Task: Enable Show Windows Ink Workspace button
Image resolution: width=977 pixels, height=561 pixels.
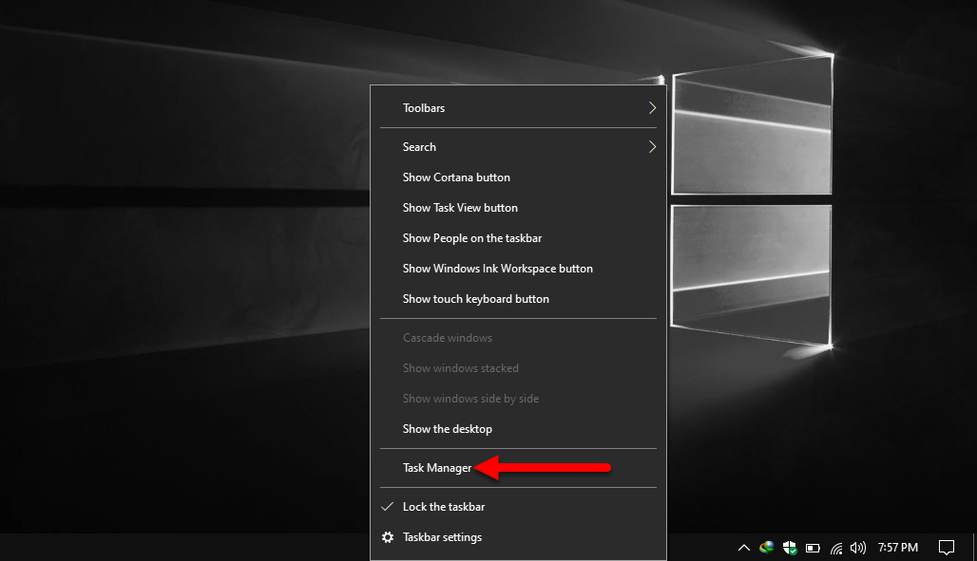Action: [518, 269]
